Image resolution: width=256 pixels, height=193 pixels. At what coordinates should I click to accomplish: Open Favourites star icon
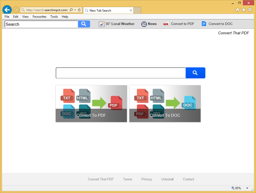244,10
